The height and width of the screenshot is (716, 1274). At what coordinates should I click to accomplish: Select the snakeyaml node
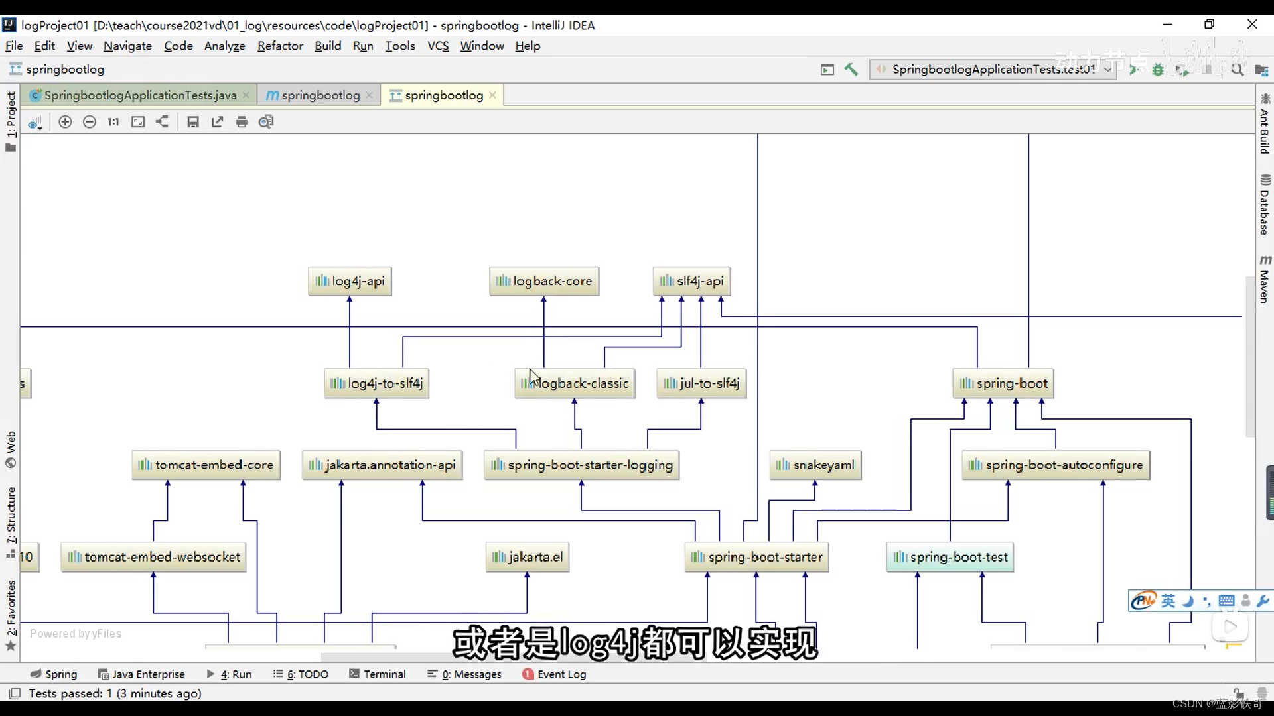tap(815, 465)
